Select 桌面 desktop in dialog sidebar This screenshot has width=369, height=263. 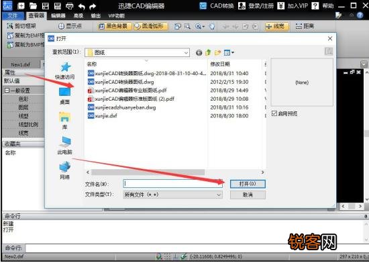click(x=64, y=96)
